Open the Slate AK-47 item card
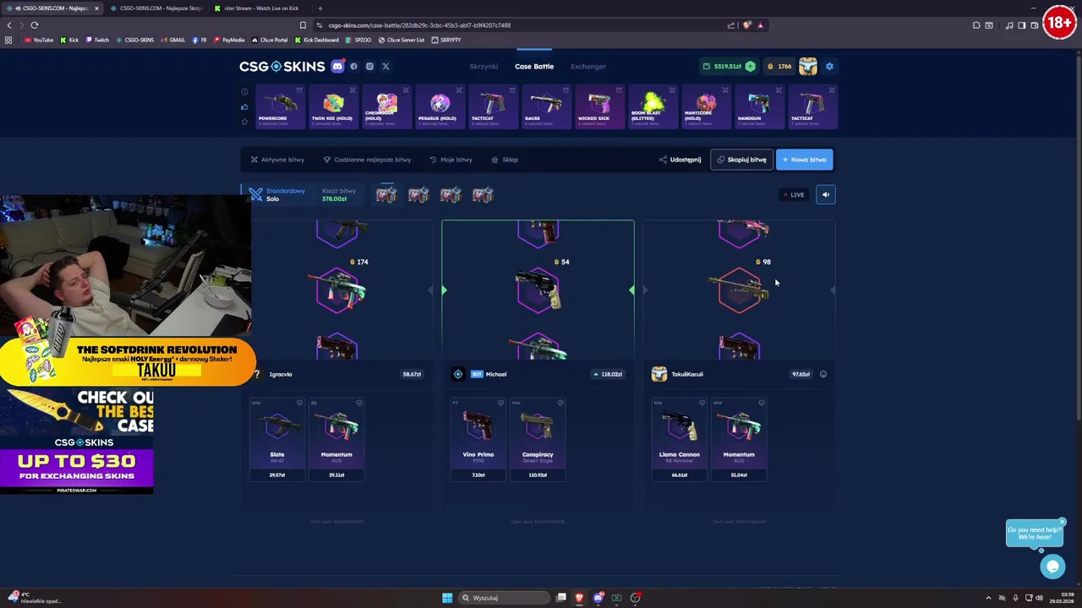Screen dimensions: 1082x608 [x=277, y=439]
